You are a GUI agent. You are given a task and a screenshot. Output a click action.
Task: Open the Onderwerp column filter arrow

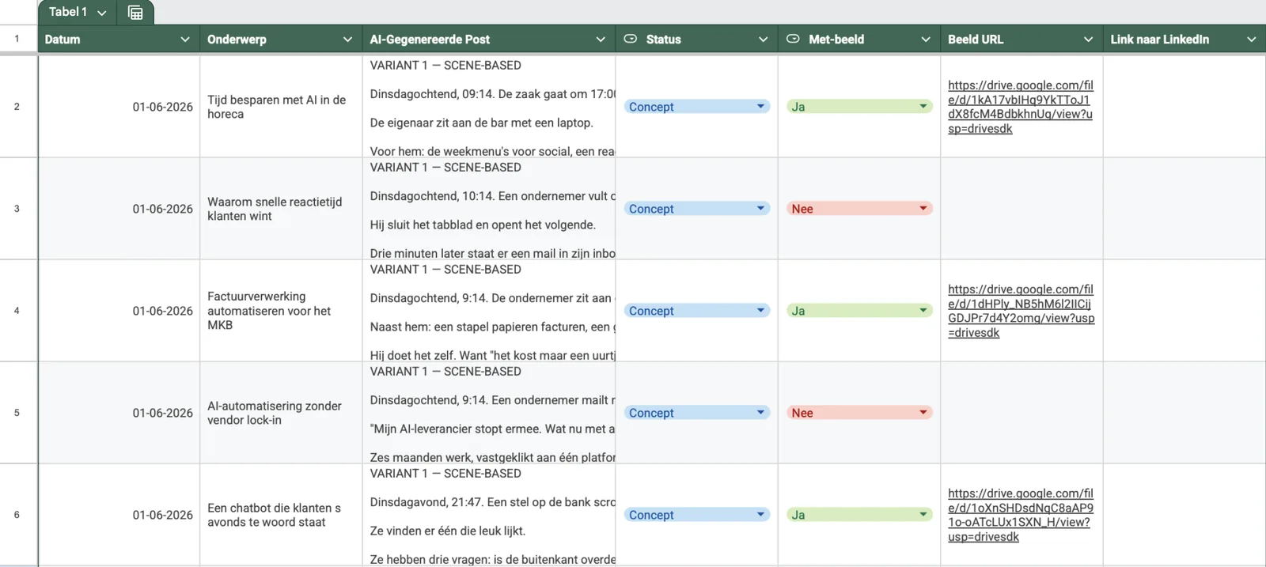347,40
